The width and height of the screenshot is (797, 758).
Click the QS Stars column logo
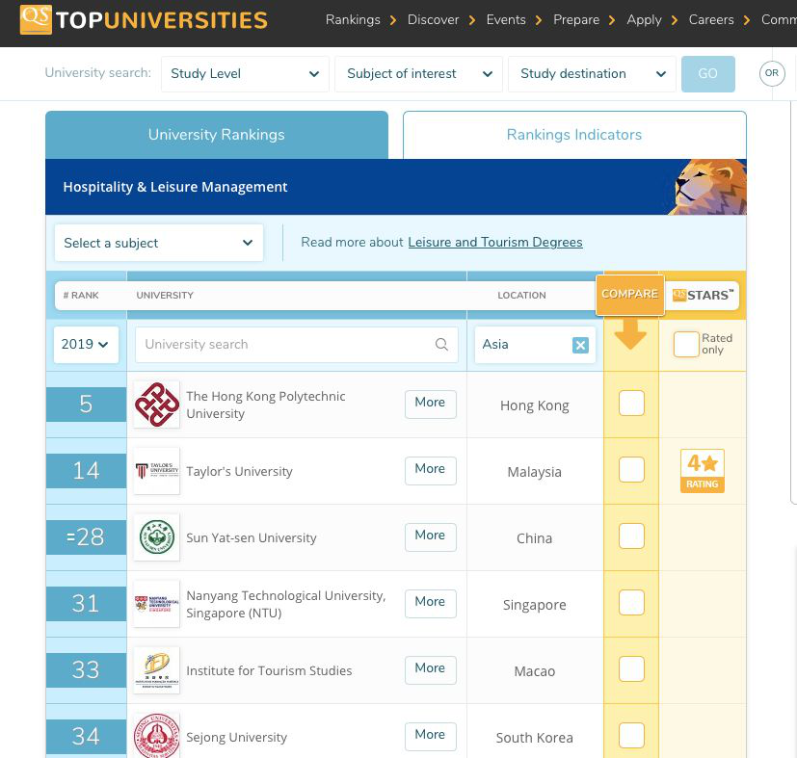tap(703, 295)
